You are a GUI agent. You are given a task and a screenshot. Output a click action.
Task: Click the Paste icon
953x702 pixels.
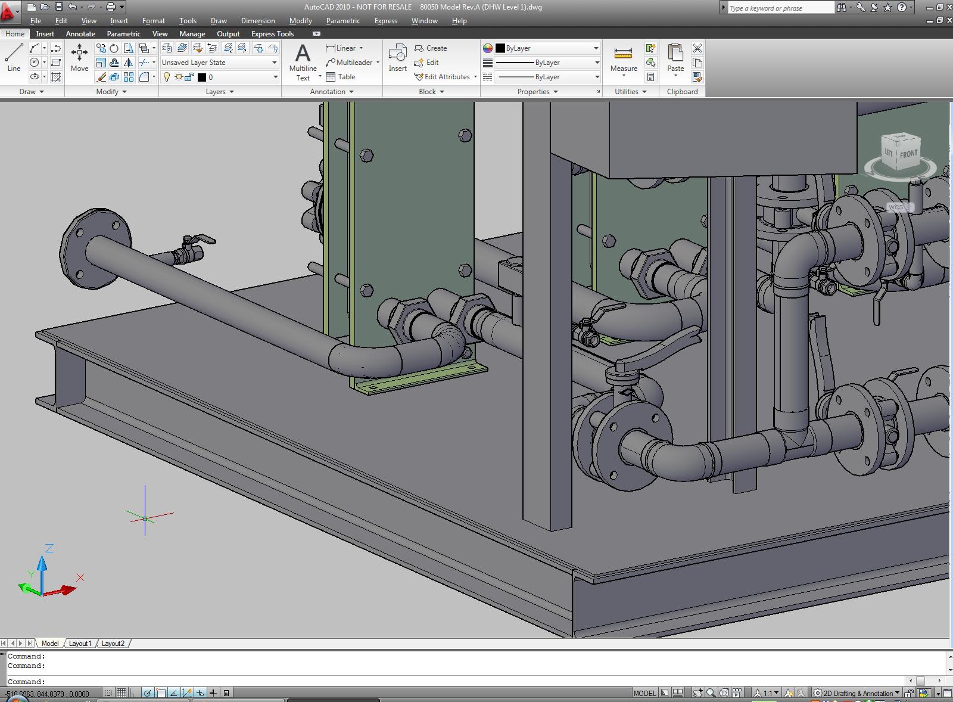[x=675, y=58]
